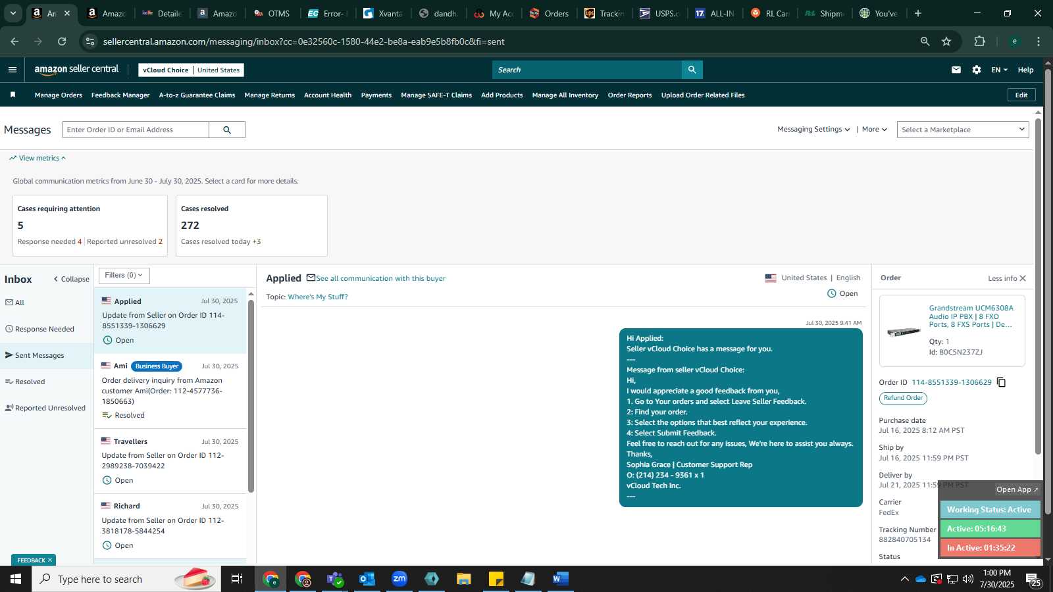Screen dimensions: 1053x592
Task: Click the Order ID or Email input field
Action: point(136,130)
